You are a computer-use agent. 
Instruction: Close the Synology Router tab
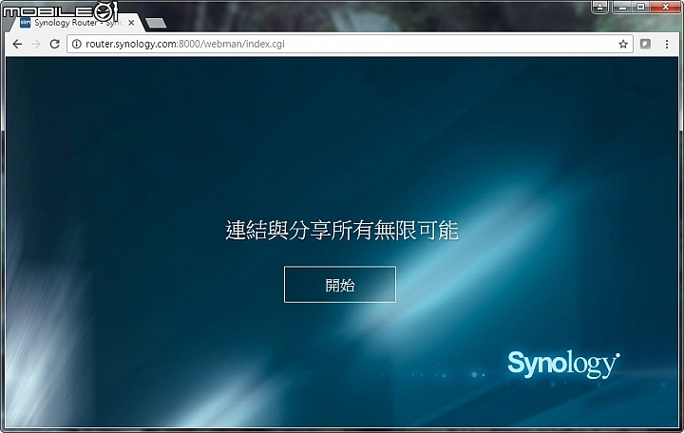pyautogui.click(x=131, y=23)
